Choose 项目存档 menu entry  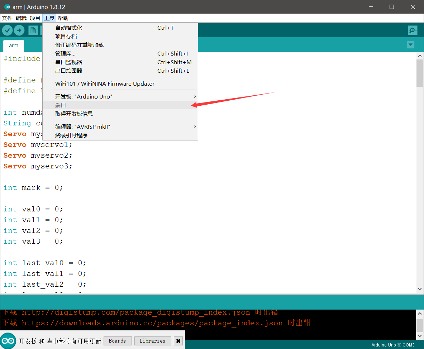coord(120,37)
